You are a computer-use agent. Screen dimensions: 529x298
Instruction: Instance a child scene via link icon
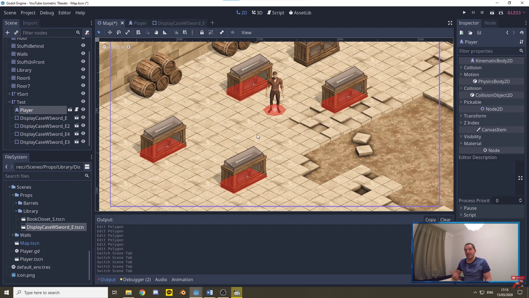coord(16,33)
